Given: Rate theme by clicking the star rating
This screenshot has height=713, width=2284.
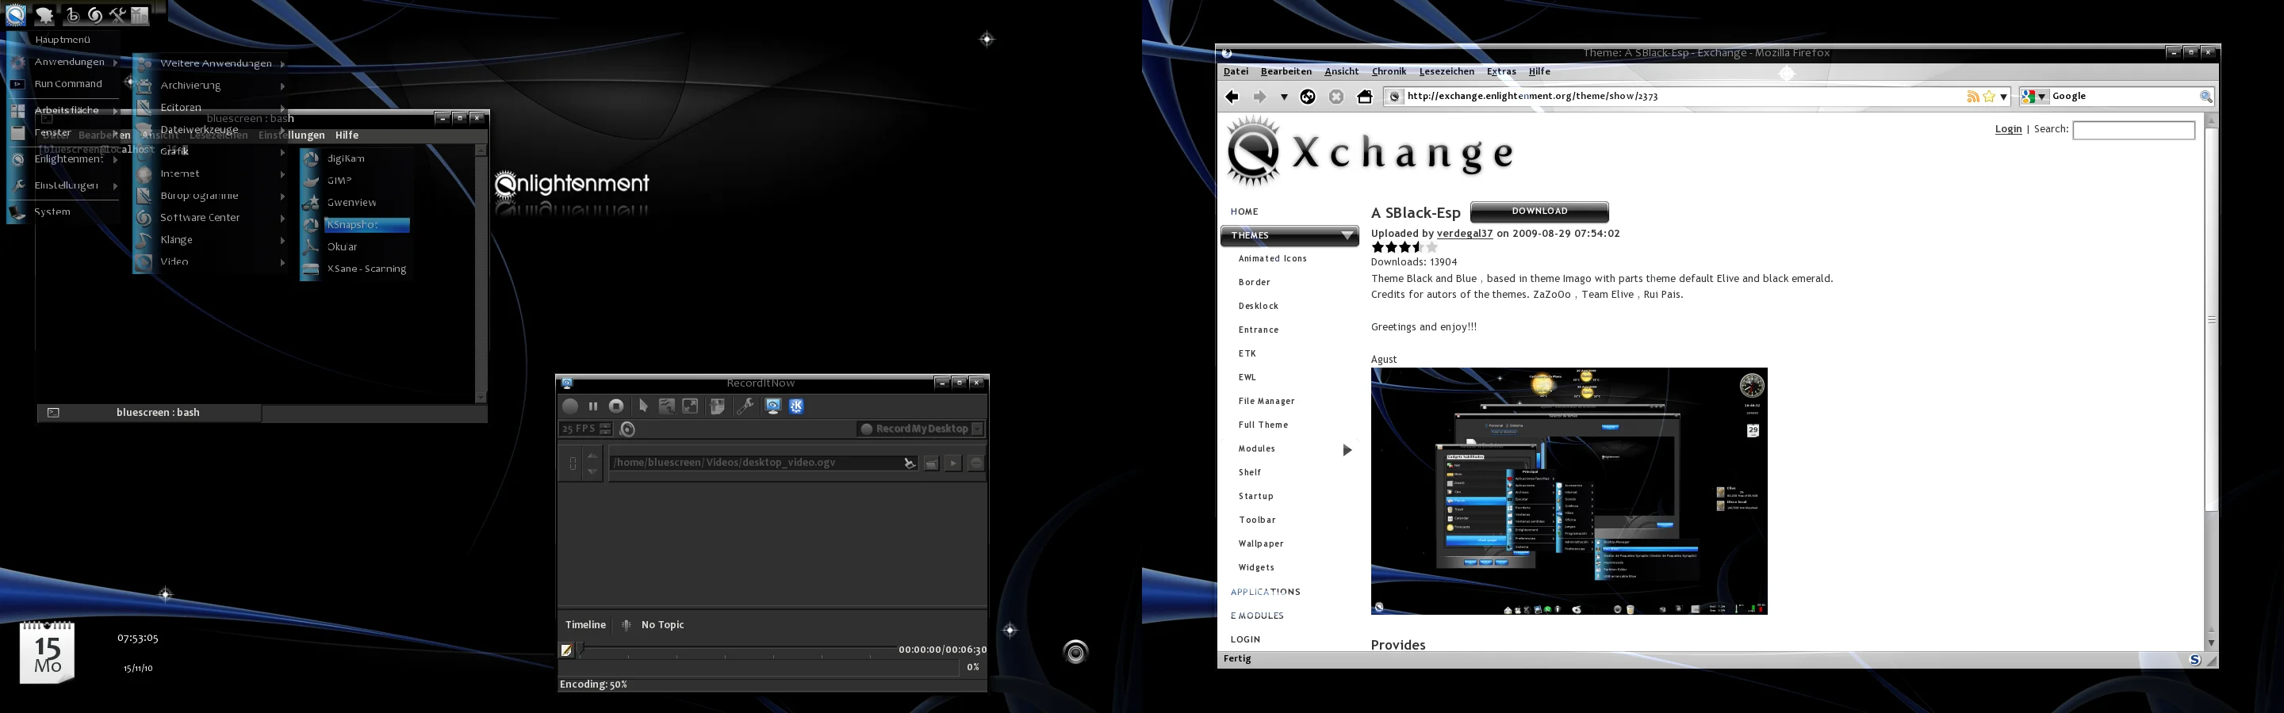Looking at the screenshot, I should pyautogui.click(x=1404, y=247).
